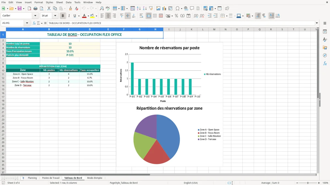Image resolution: width=330 pixels, height=185 pixels.
Task: Open the sidebar Gallery
Action: pos(325,47)
